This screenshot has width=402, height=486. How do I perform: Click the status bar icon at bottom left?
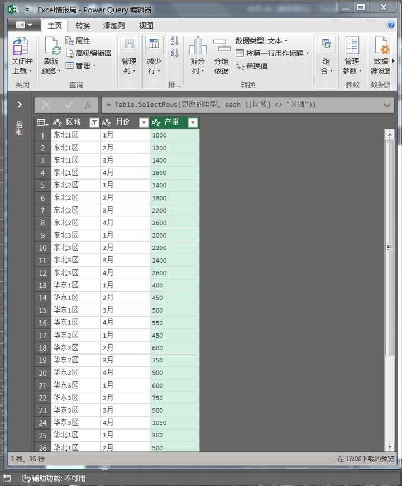tap(7, 478)
